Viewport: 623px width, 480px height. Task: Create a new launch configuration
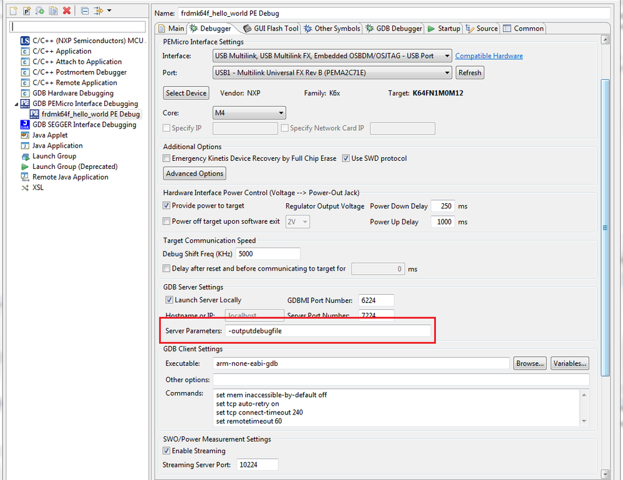pos(14,10)
